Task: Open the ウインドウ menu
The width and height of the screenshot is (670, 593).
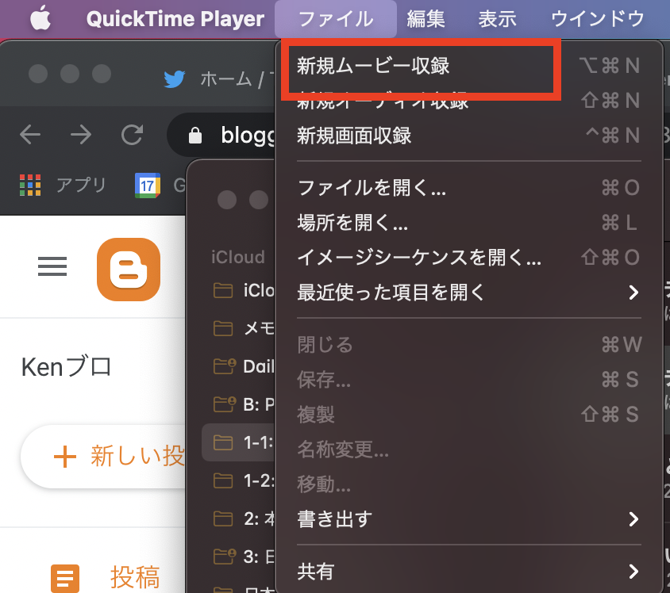Action: pyautogui.click(x=598, y=19)
